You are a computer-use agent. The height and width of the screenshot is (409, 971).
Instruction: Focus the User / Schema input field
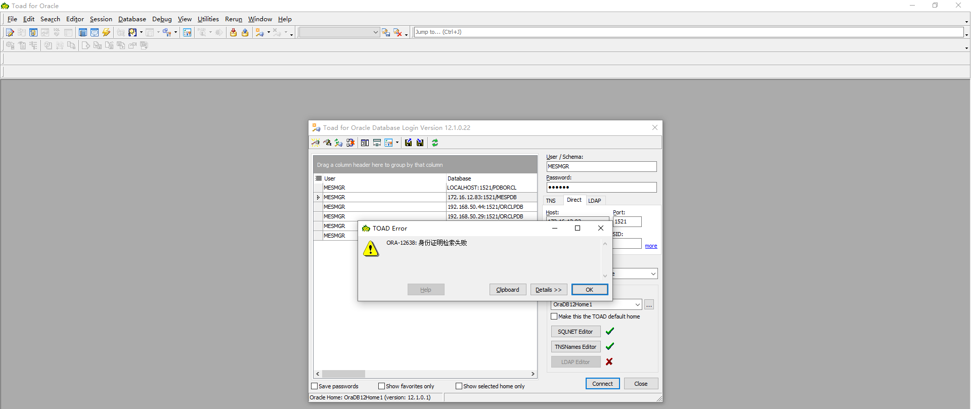point(601,166)
